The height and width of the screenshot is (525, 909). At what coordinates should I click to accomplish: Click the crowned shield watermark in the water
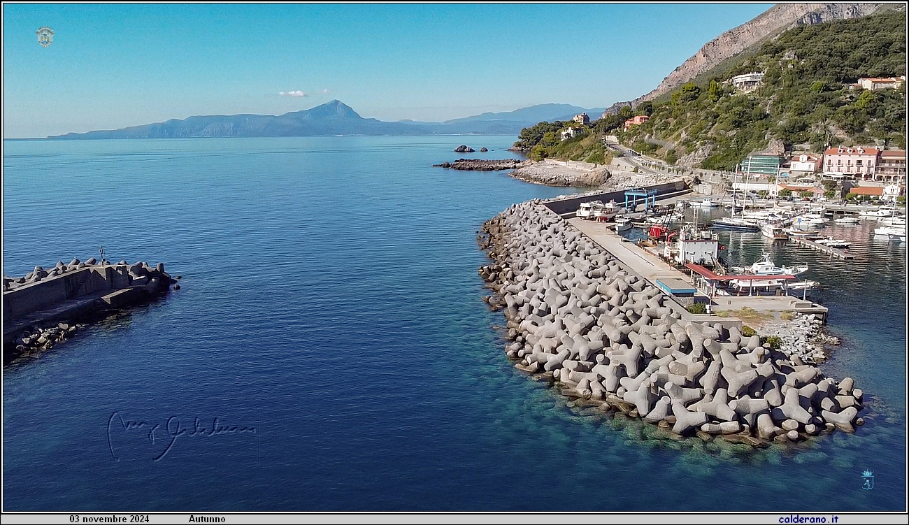(867, 480)
